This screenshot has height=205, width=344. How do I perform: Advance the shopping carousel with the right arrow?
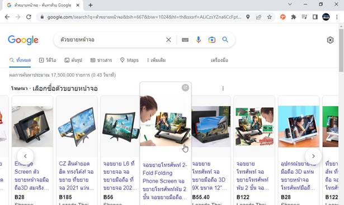click(313, 156)
